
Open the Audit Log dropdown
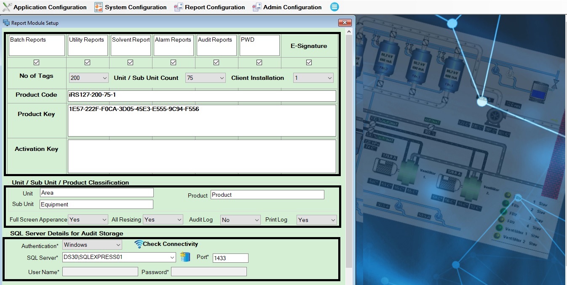tap(240, 220)
